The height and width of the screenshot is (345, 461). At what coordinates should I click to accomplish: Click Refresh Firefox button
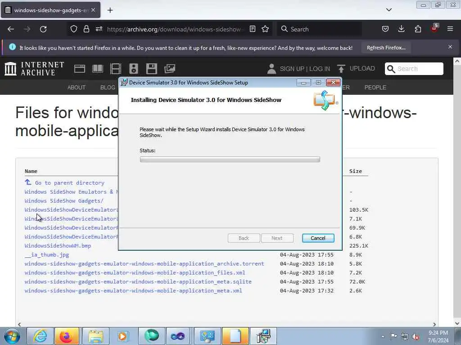pyautogui.click(x=386, y=48)
